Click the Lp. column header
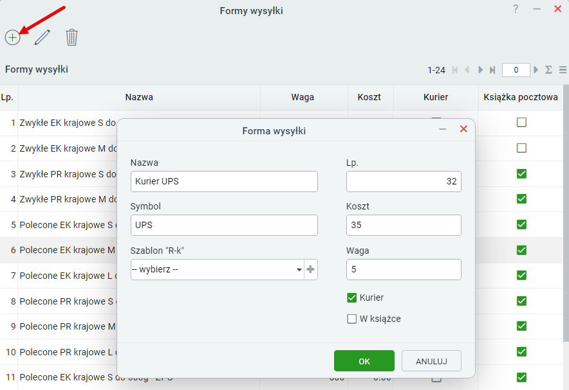The width and height of the screenshot is (569, 390). [x=8, y=97]
